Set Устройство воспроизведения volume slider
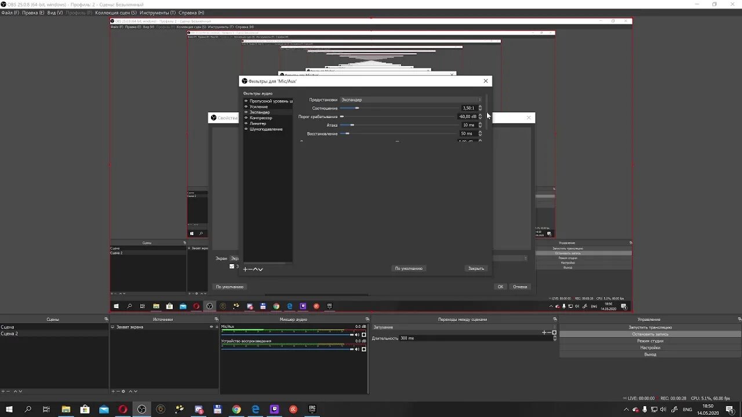The width and height of the screenshot is (742, 417). [x=288, y=349]
